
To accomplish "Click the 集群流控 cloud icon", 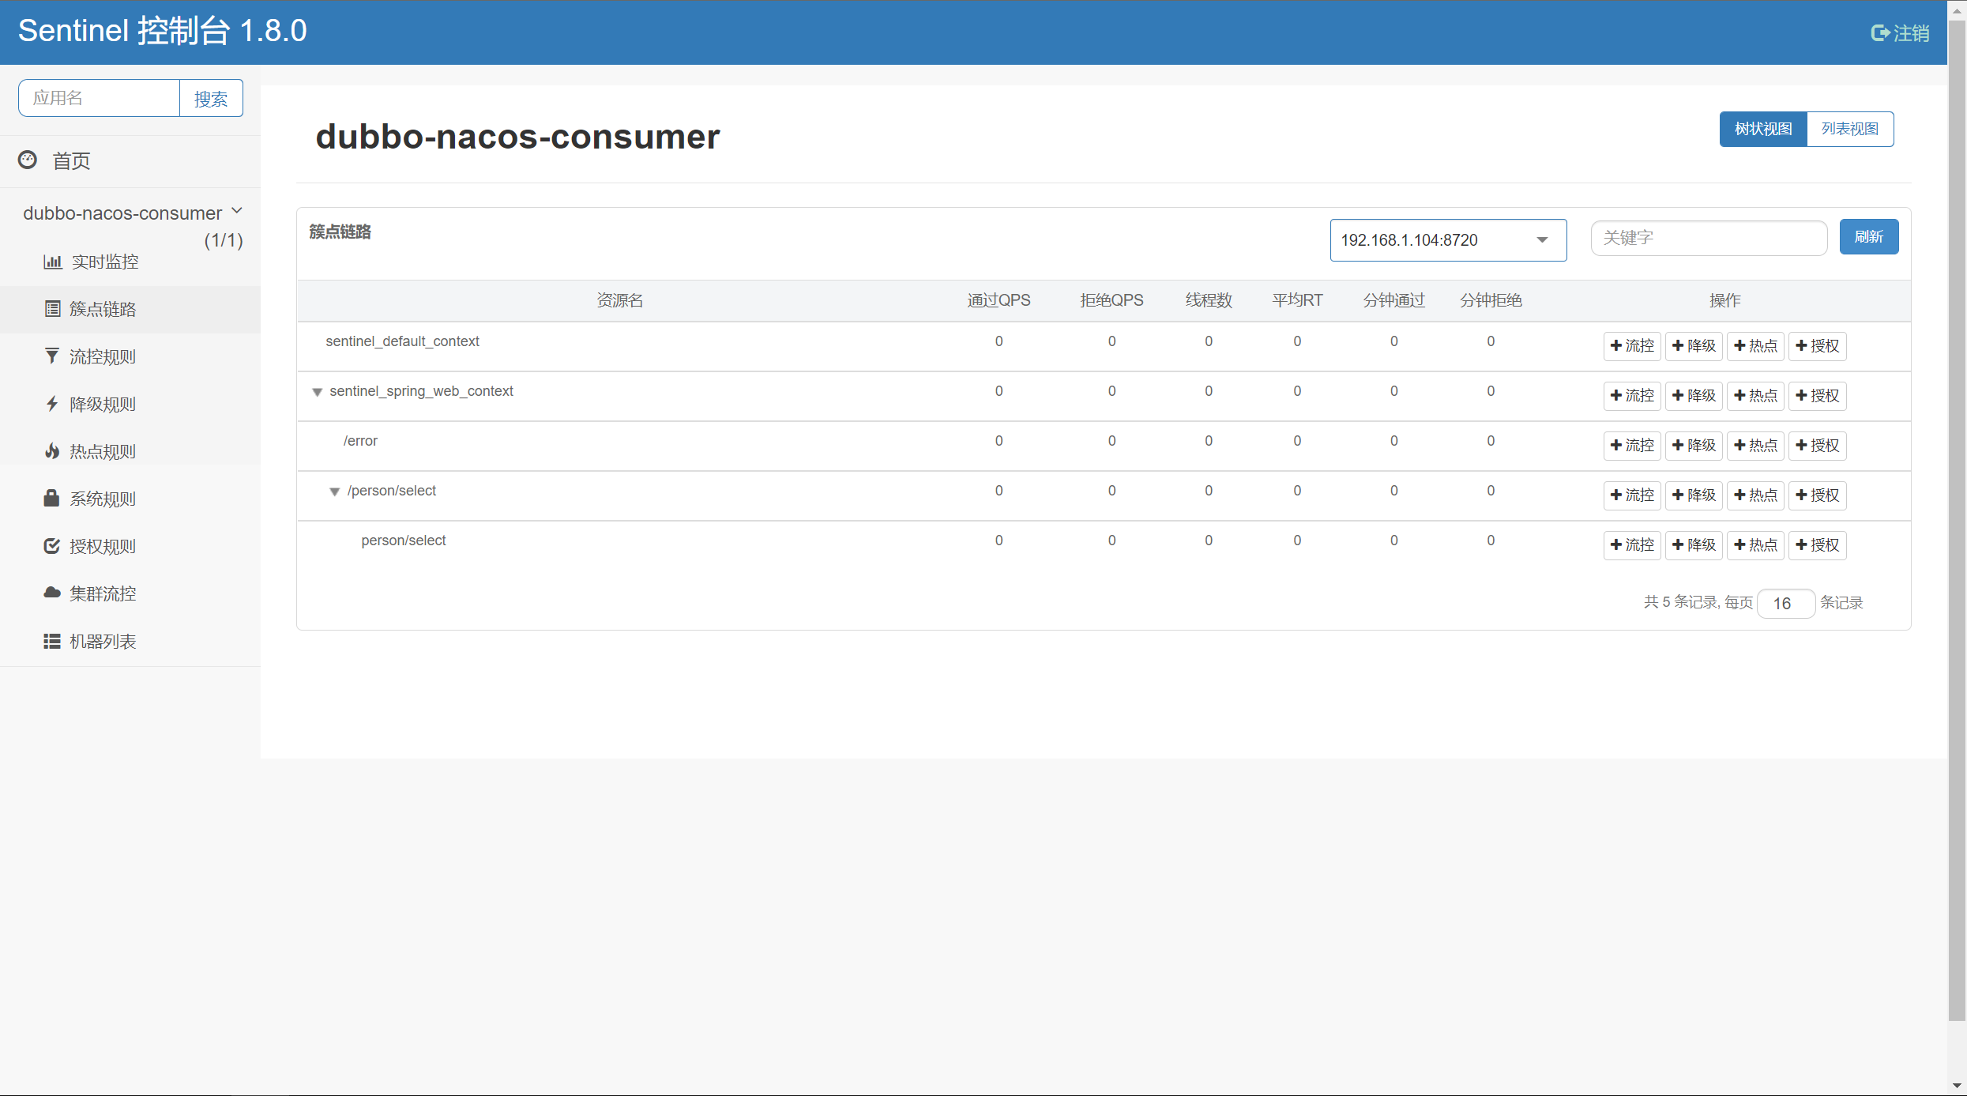I will click(52, 593).
